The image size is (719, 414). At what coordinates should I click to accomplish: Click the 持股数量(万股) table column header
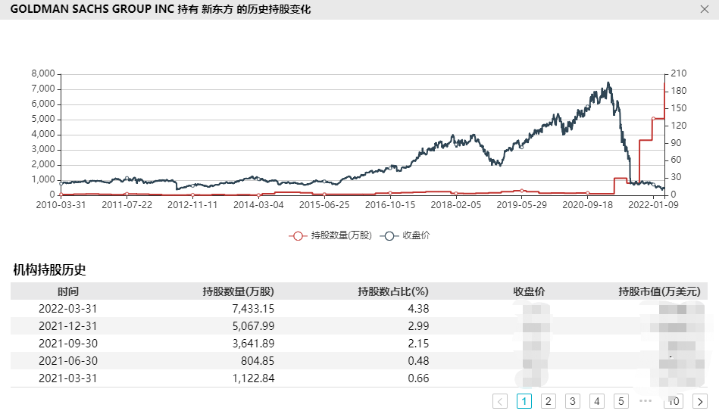tap(238, 291)
